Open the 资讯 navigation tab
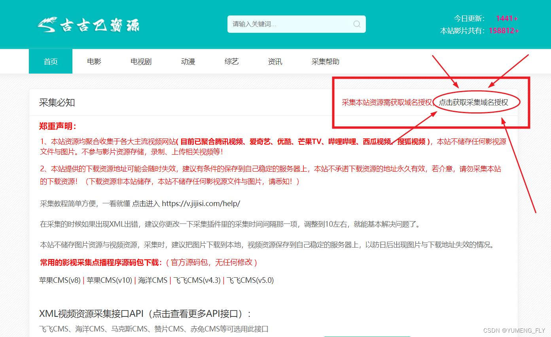Screen dimensions: 551x337 [x=275, y=61]
